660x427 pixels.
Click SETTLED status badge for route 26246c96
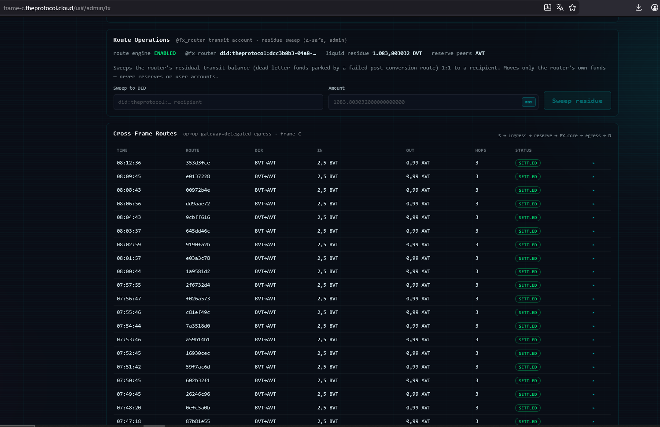[x=528, y=394]
